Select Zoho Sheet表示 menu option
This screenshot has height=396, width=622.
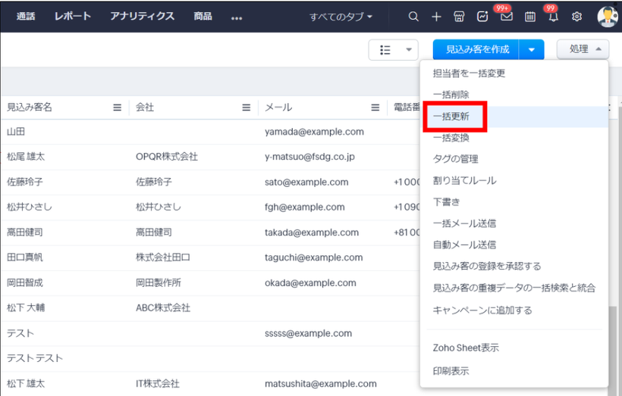pyautogui.click(x=466, y=348)
